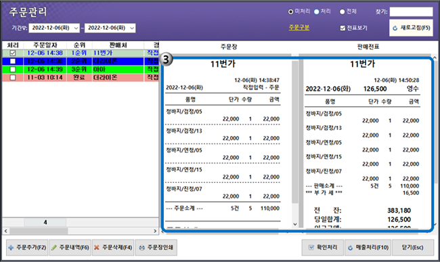Image resolution: width=440 pixels, height=262 pixels.
Task: Click the 확인처리 button
Action: (323, 247)
